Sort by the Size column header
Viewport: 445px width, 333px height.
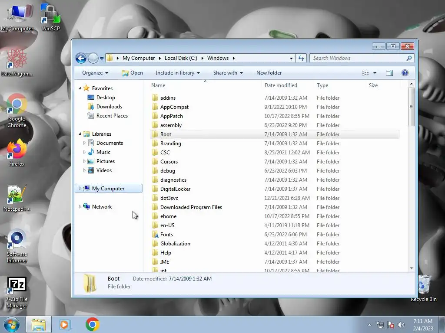point(383,85)
